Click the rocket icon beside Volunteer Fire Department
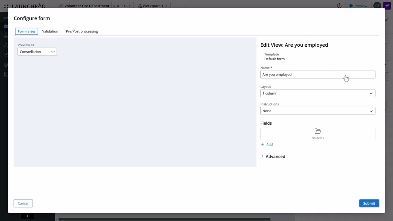Screen dimensions: 393x221 [60, 6]
